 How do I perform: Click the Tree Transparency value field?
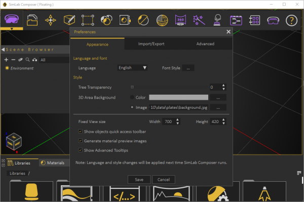(215, 87)
